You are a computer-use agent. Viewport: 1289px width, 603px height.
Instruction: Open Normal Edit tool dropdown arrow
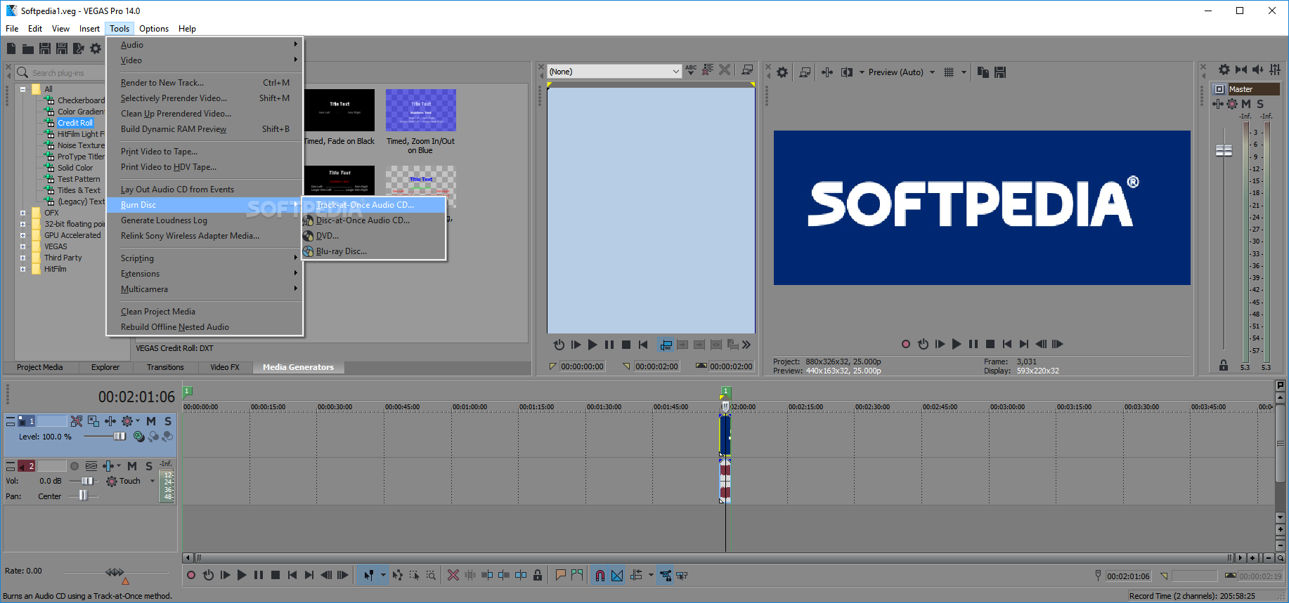[x=383, y=575]
